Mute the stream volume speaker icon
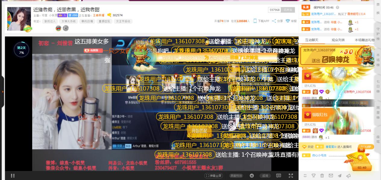Screen dimensions: 381x180 (252, 176)
